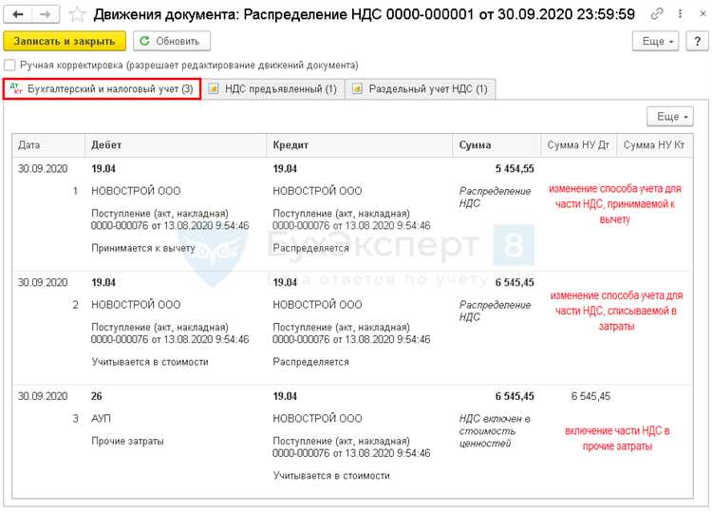Select debit subconto Принимается к вычету
Screen dimensions: 712x512
(x=143, y=249)
